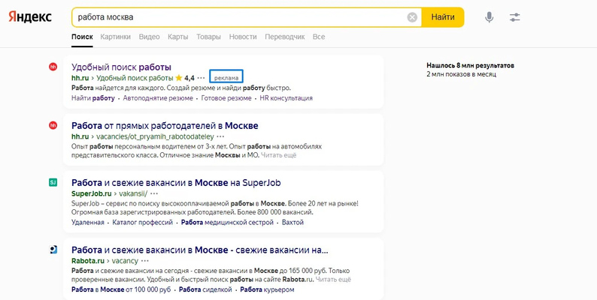597x300 pixels.
Task: Open the Переводчик tab
Action: (285, 37)
